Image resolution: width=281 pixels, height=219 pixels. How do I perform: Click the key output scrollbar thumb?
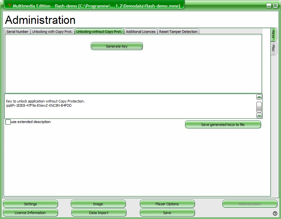pos(259,107)
